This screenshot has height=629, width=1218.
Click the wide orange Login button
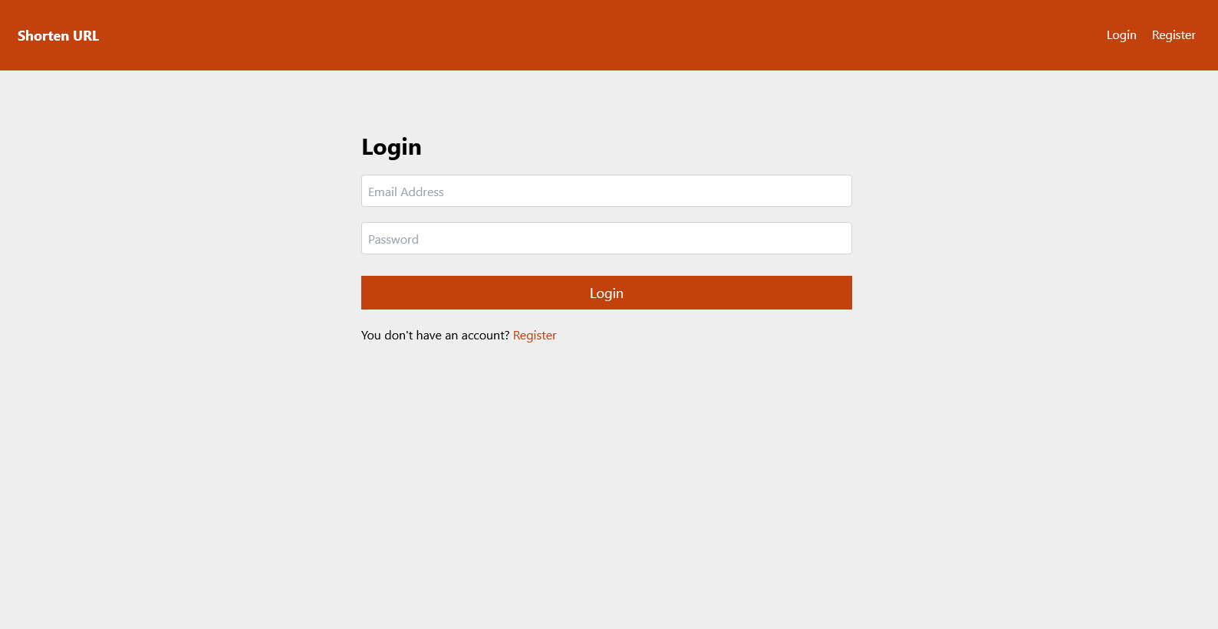(607, 293)
